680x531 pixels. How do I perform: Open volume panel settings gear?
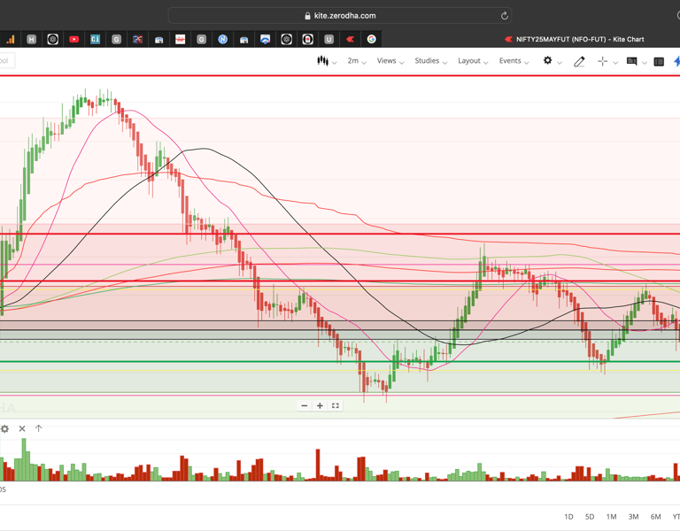pyautogui.click(x=4, y=428)
